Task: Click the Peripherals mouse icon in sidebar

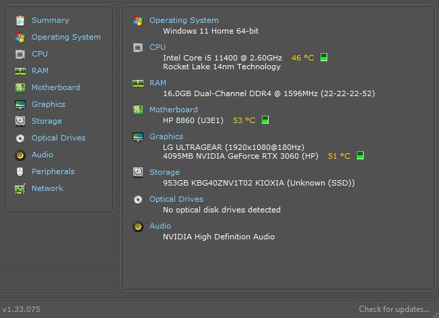Action: pyautogui.click(x=20, y=171)
